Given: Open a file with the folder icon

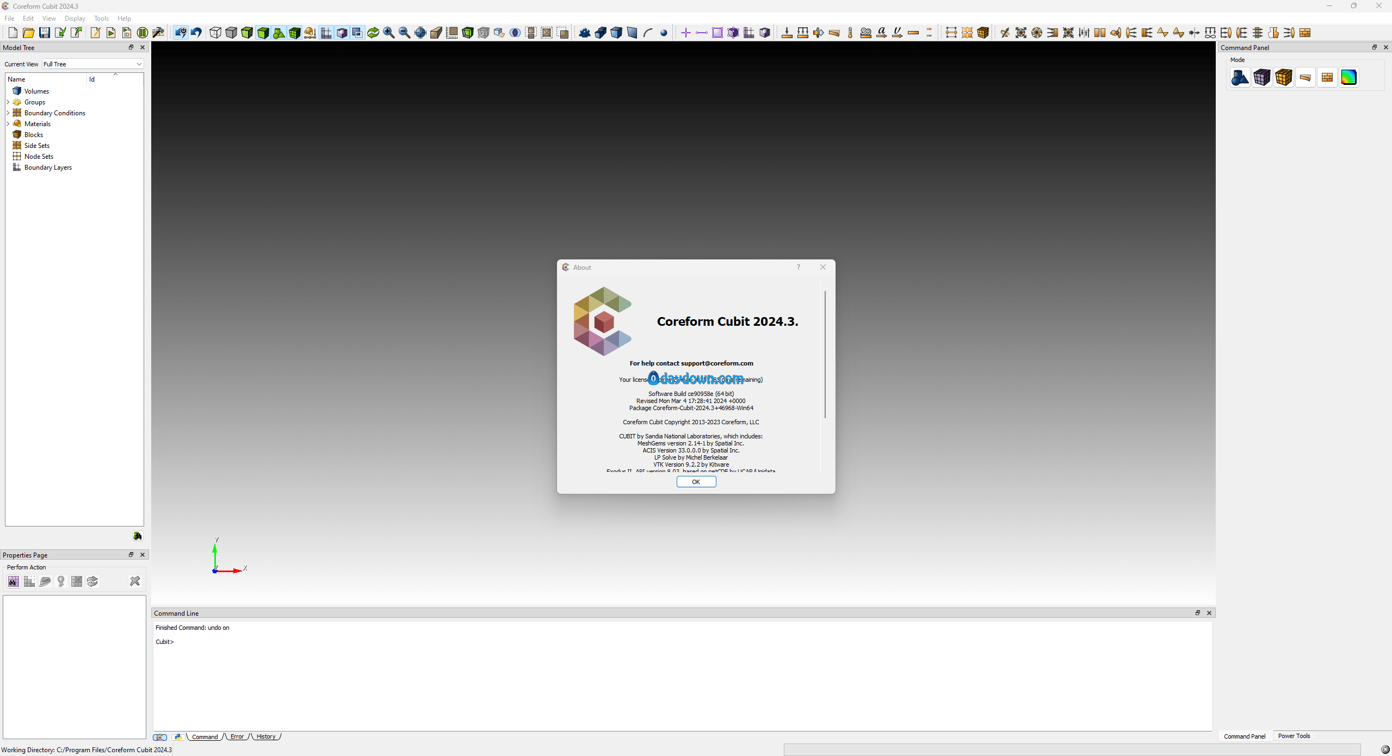Looking at the screenshot, I should pos(29,33).
